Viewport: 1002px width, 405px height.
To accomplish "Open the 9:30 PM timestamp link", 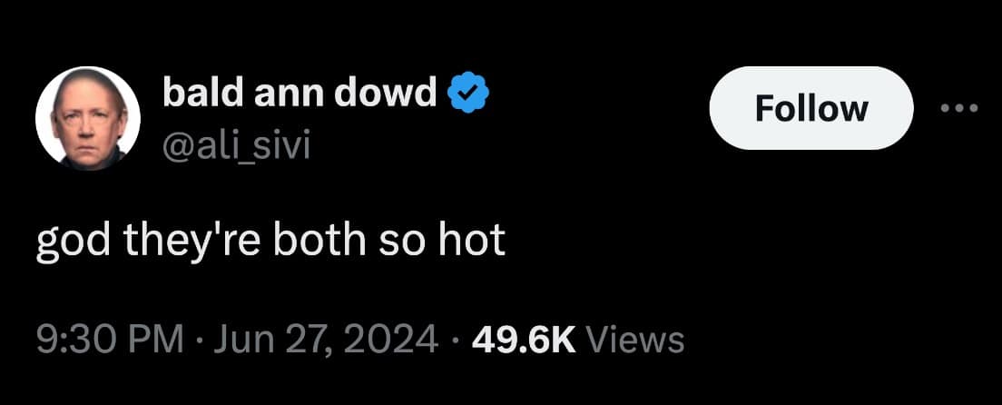I will [109, 340].
